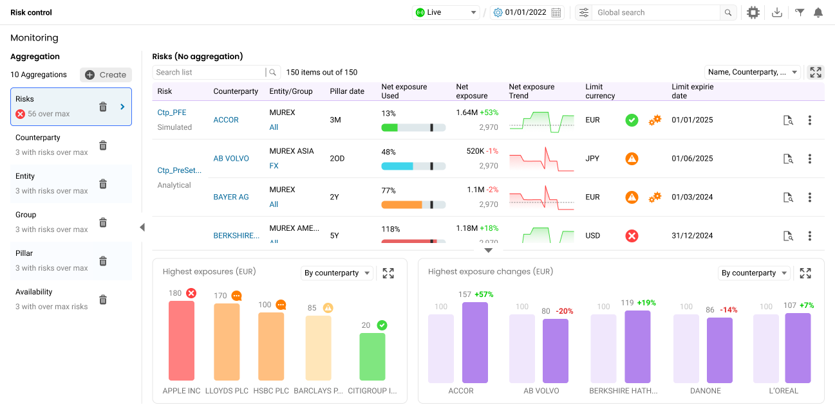835x414 pixels.
Task: Click the Search list input field
Action: [210, 73]
